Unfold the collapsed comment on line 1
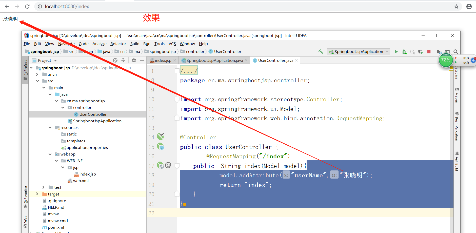476x233 pixels. (x=177, y=71)
